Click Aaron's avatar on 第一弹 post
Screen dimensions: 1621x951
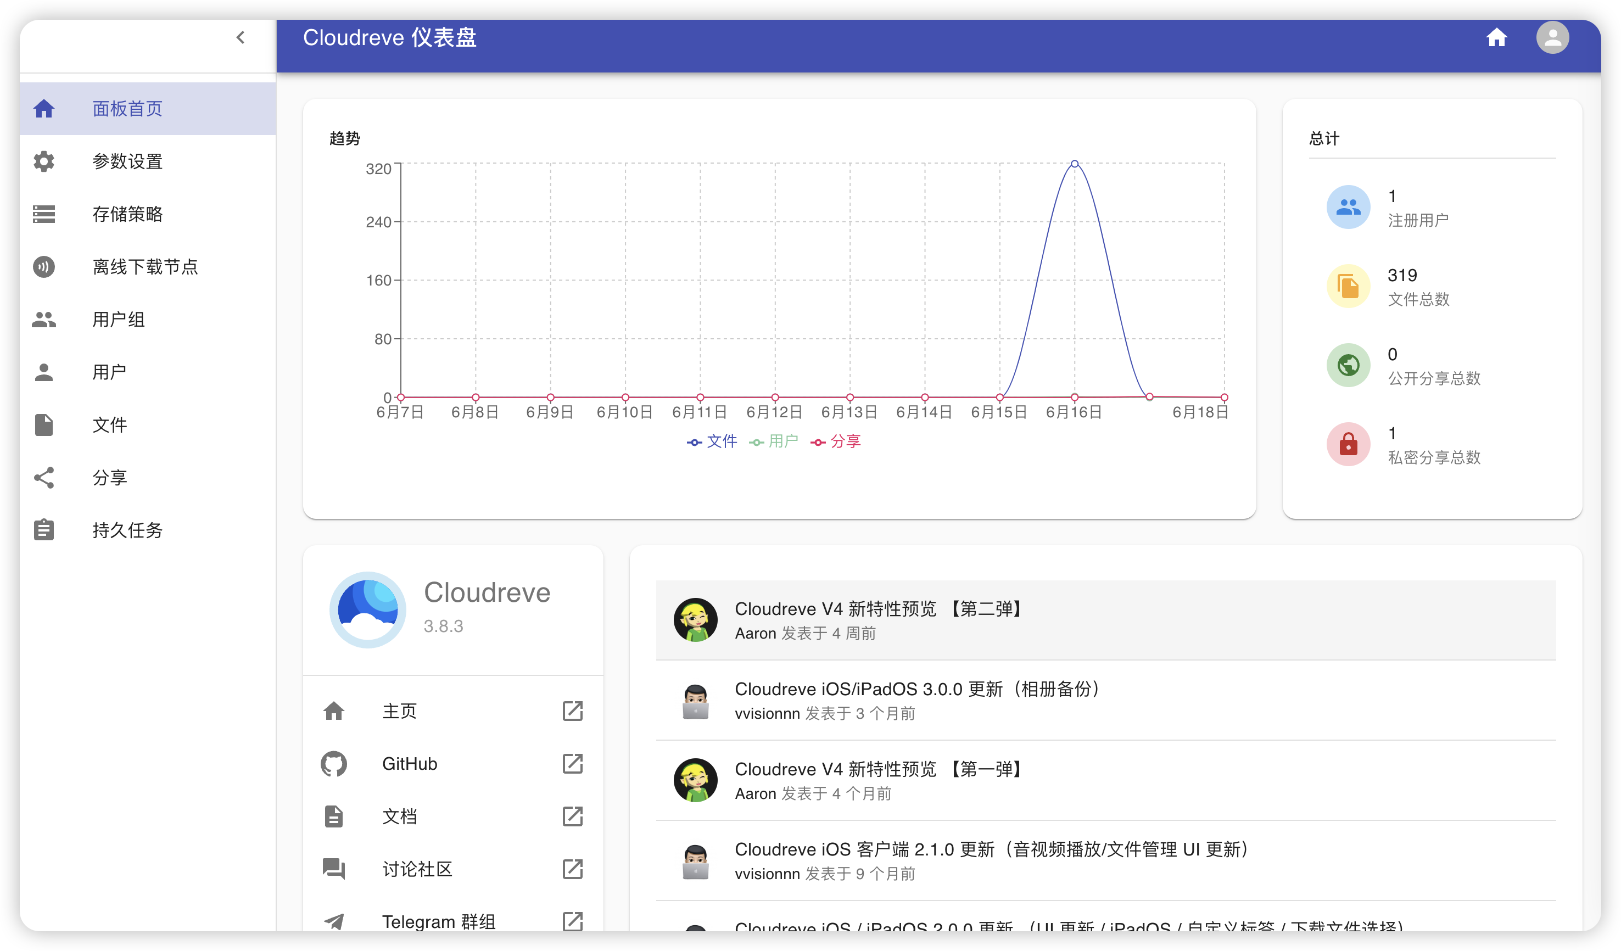pyautogui.click(x=695, y=781)
